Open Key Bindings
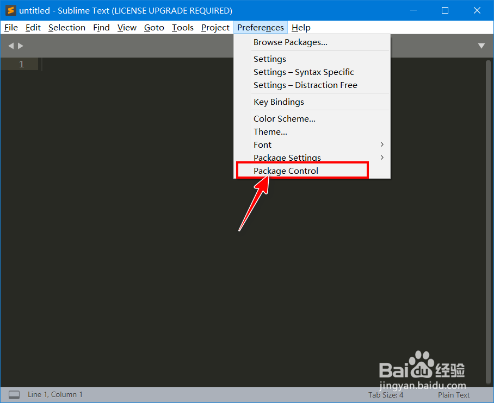 click(x=312, y=102)
